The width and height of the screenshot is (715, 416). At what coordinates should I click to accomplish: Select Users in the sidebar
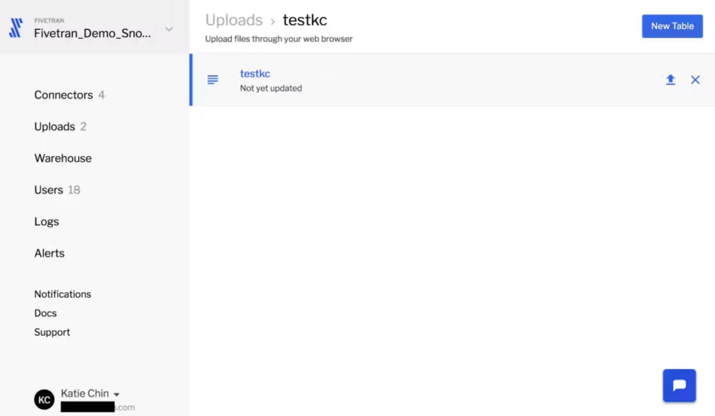(x=48, y=190)
